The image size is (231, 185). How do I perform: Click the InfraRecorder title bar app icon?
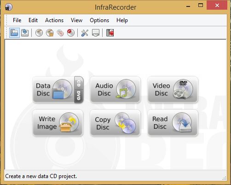tap(9, 7)
